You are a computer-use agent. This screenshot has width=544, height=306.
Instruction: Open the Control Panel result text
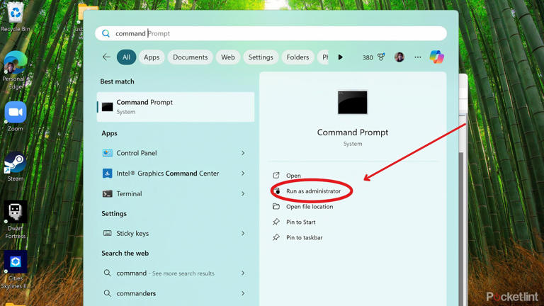[x=137, y=153]
